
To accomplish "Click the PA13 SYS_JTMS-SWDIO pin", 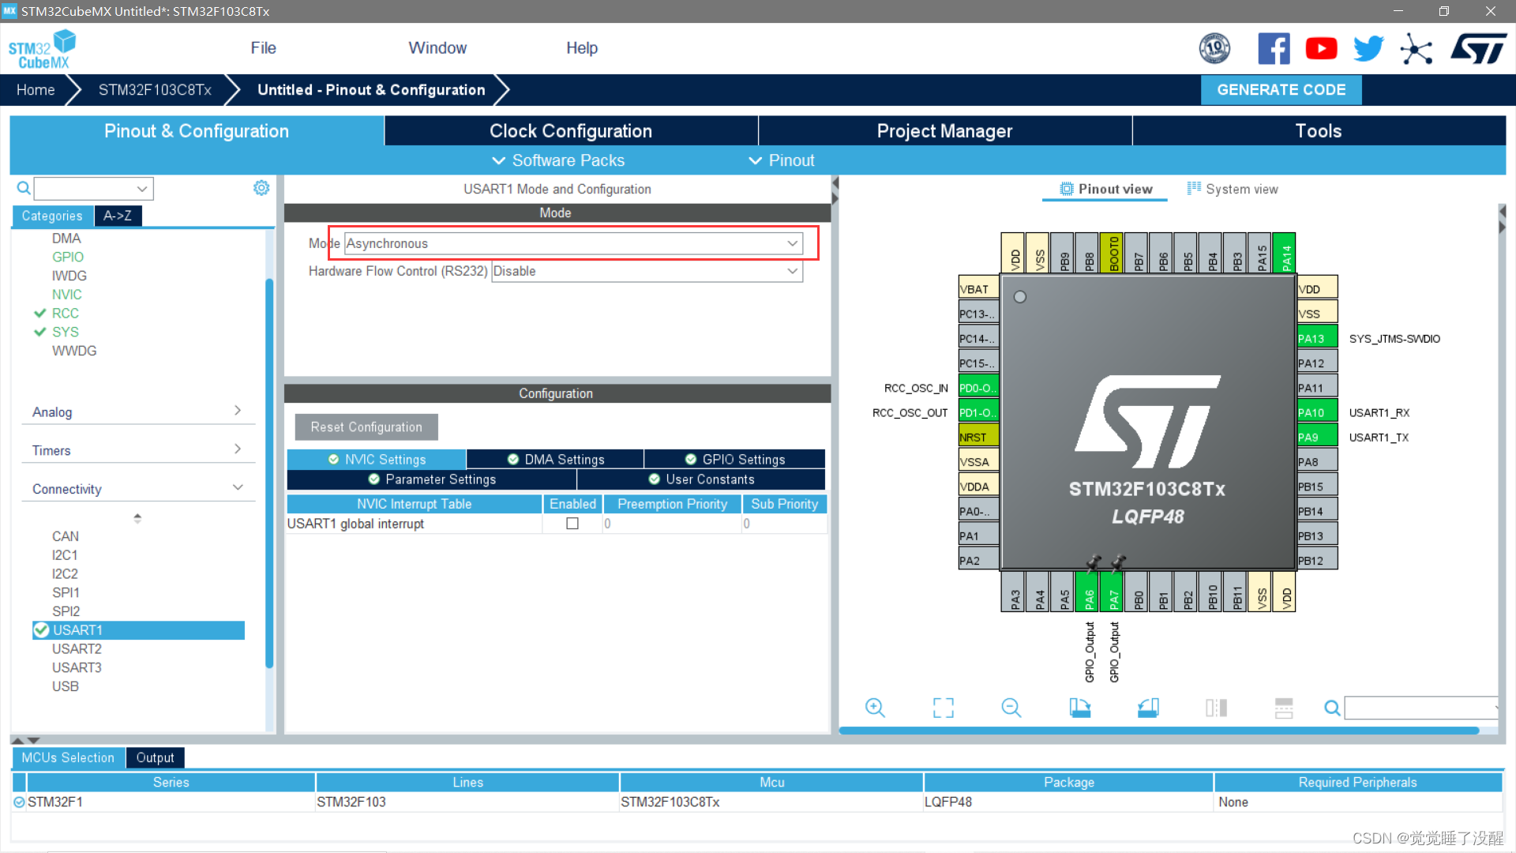I will [x=1317, y=338].
